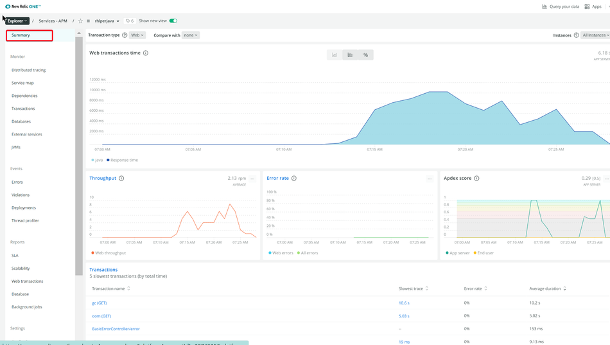Show info for Error rate chart
610x345 pixels.
294,179
